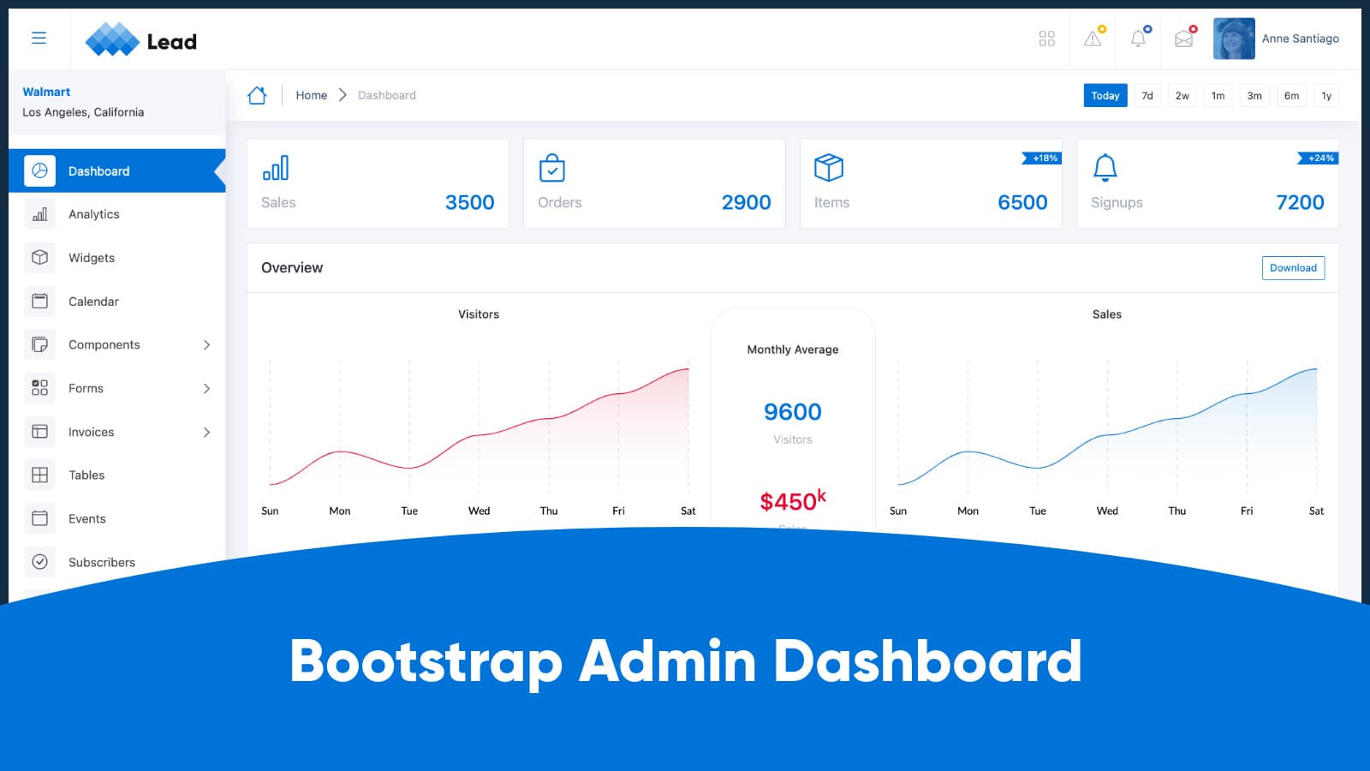Click the home icon in the breadcrumb

click(257, 95)
